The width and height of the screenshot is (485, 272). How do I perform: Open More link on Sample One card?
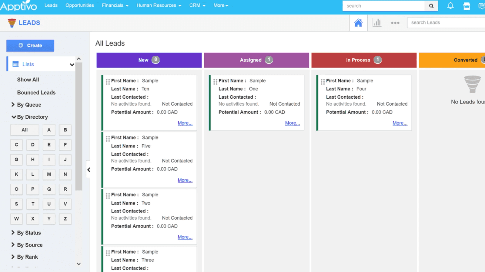293,123
